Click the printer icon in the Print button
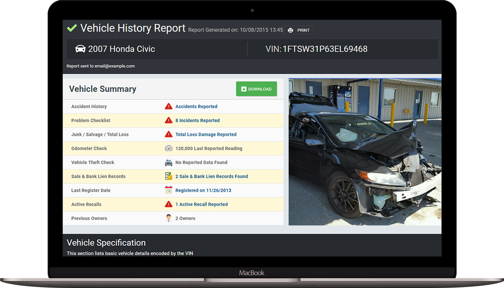Image resolution: width=504 pixels, height=288 pixels. pyautogui.click(x=291, y=30)
